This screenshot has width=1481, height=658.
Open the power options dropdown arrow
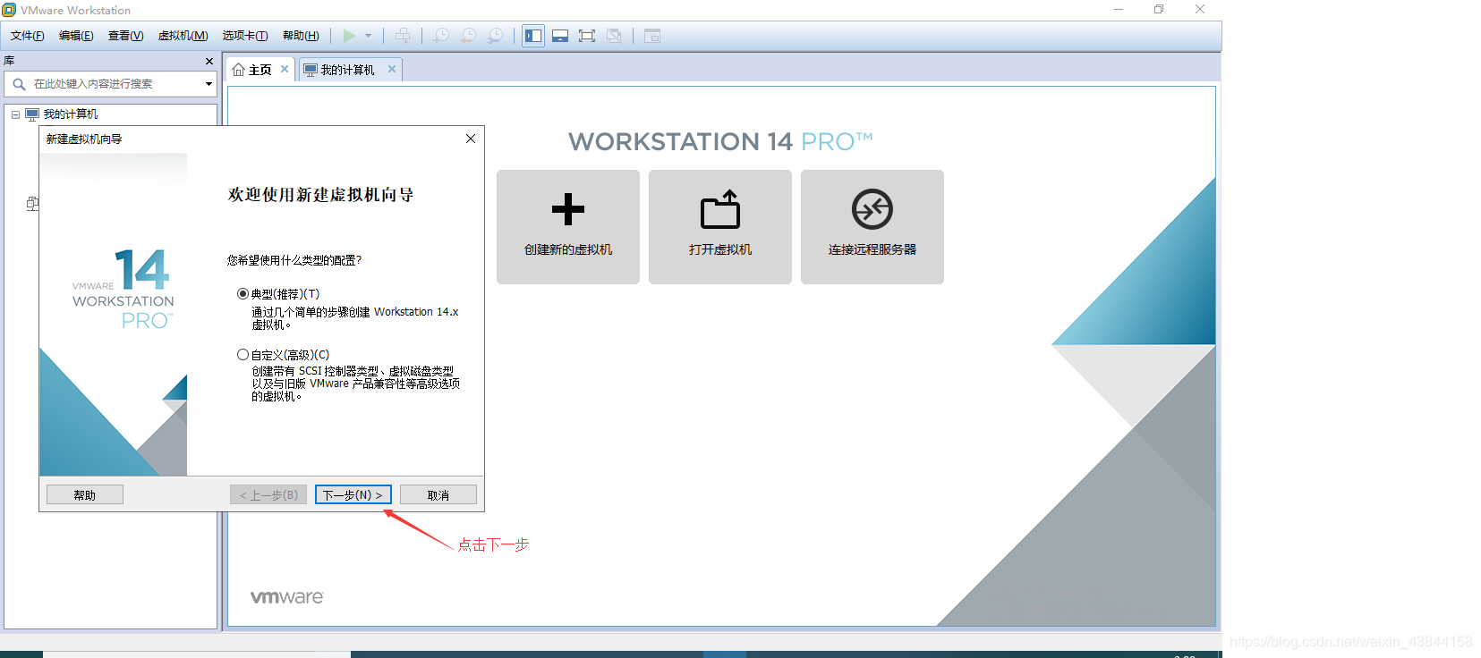(x=368, y=36)
